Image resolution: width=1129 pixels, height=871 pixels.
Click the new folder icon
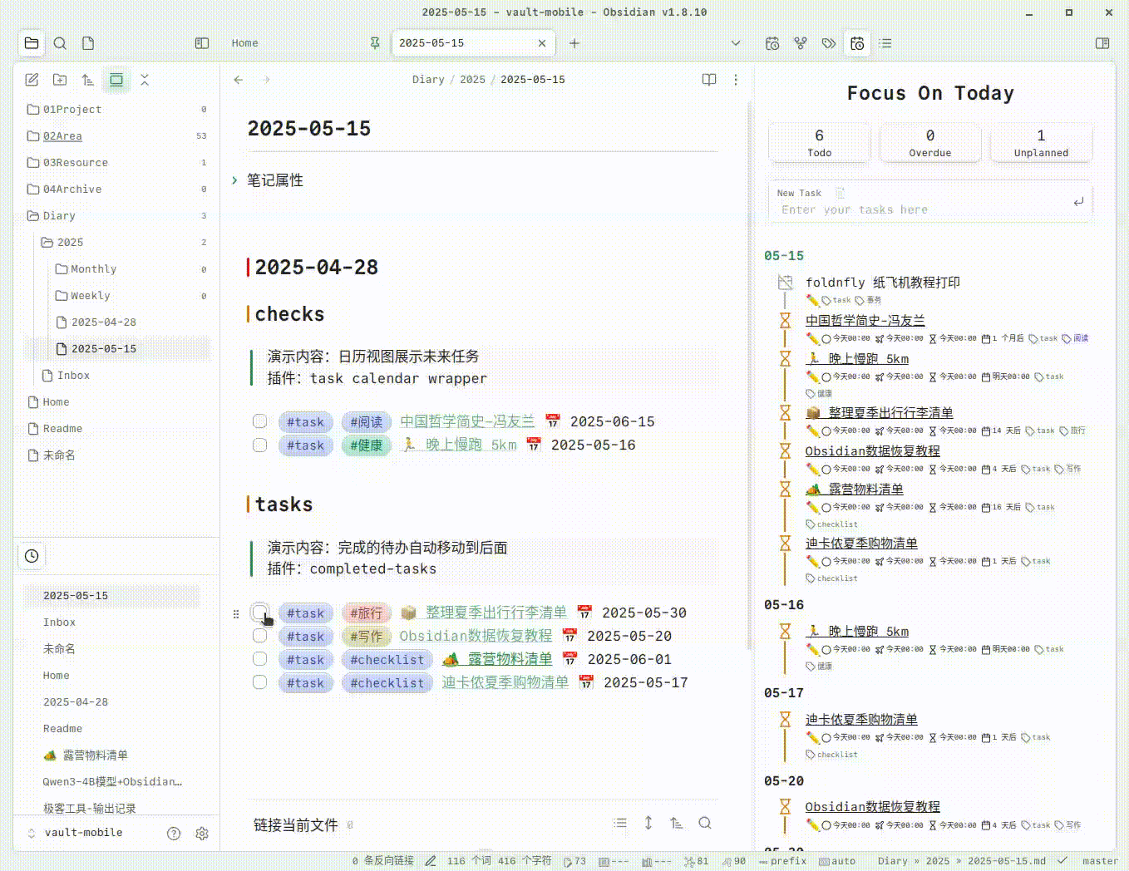(x=60, y=80)
